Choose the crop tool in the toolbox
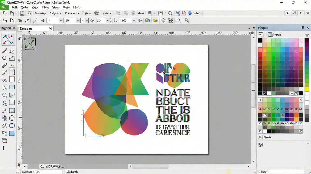This screenshot has width=311, height=174. point(5,140)
